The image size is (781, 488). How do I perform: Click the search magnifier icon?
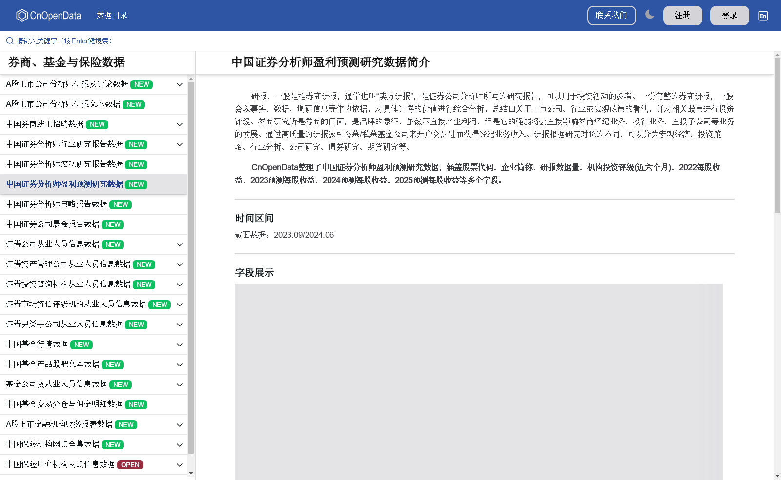click(x=10, y=41)
